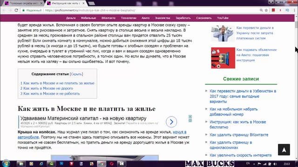Open the red square browser extension
Viewport: 298px width, 167px height.
(x=273, y=10)
